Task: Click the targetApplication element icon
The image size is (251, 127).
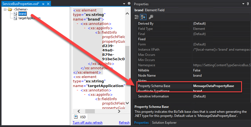Action: (x=15, y=18)
